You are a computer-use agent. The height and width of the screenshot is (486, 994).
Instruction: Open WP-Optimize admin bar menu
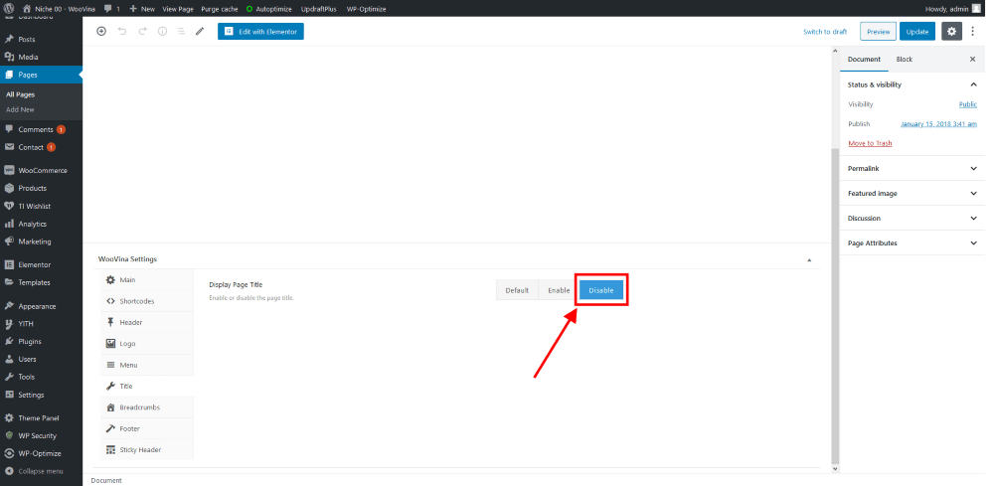pos(367,9)
